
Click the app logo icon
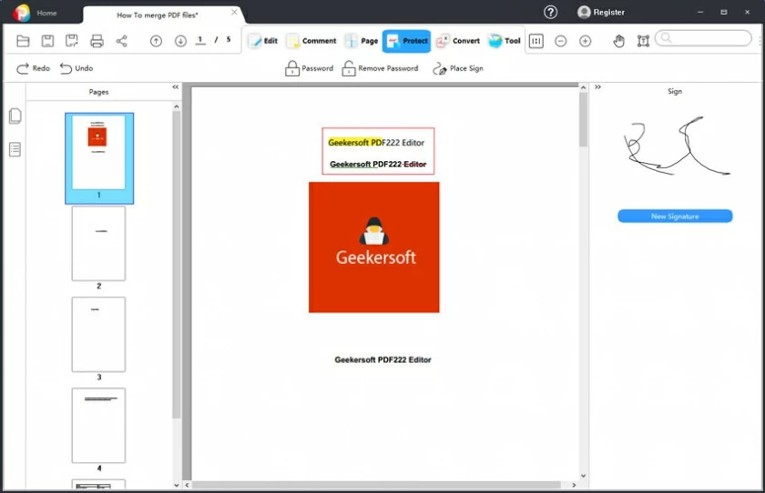tap(22, 13)
